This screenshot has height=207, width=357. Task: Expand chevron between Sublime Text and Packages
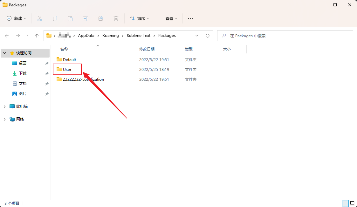pyautogui.click(x=154, y=36)
